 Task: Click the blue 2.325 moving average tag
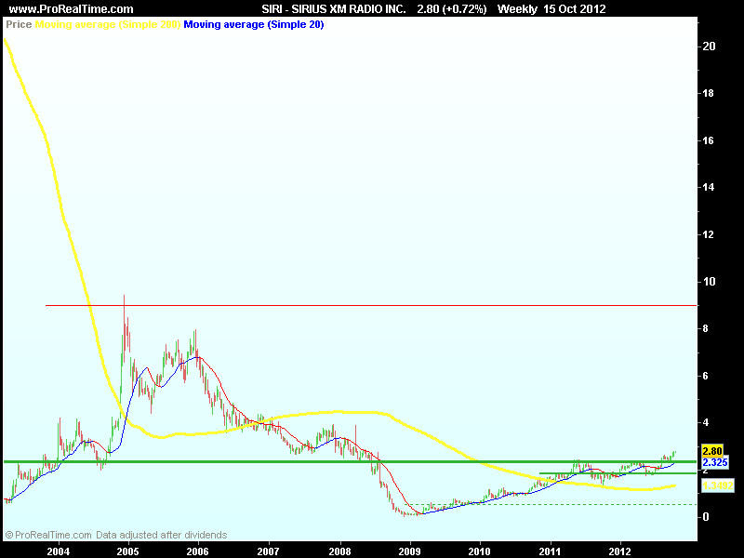[x=714, y=462]
